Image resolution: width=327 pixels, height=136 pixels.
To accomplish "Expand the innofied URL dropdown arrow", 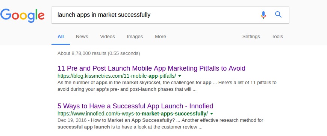I will coord(212,114).
